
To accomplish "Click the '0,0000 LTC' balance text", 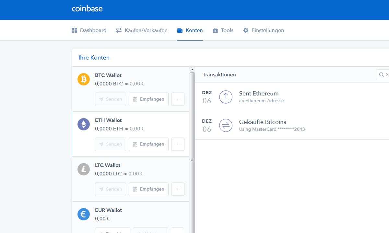I will pos(108,174).
